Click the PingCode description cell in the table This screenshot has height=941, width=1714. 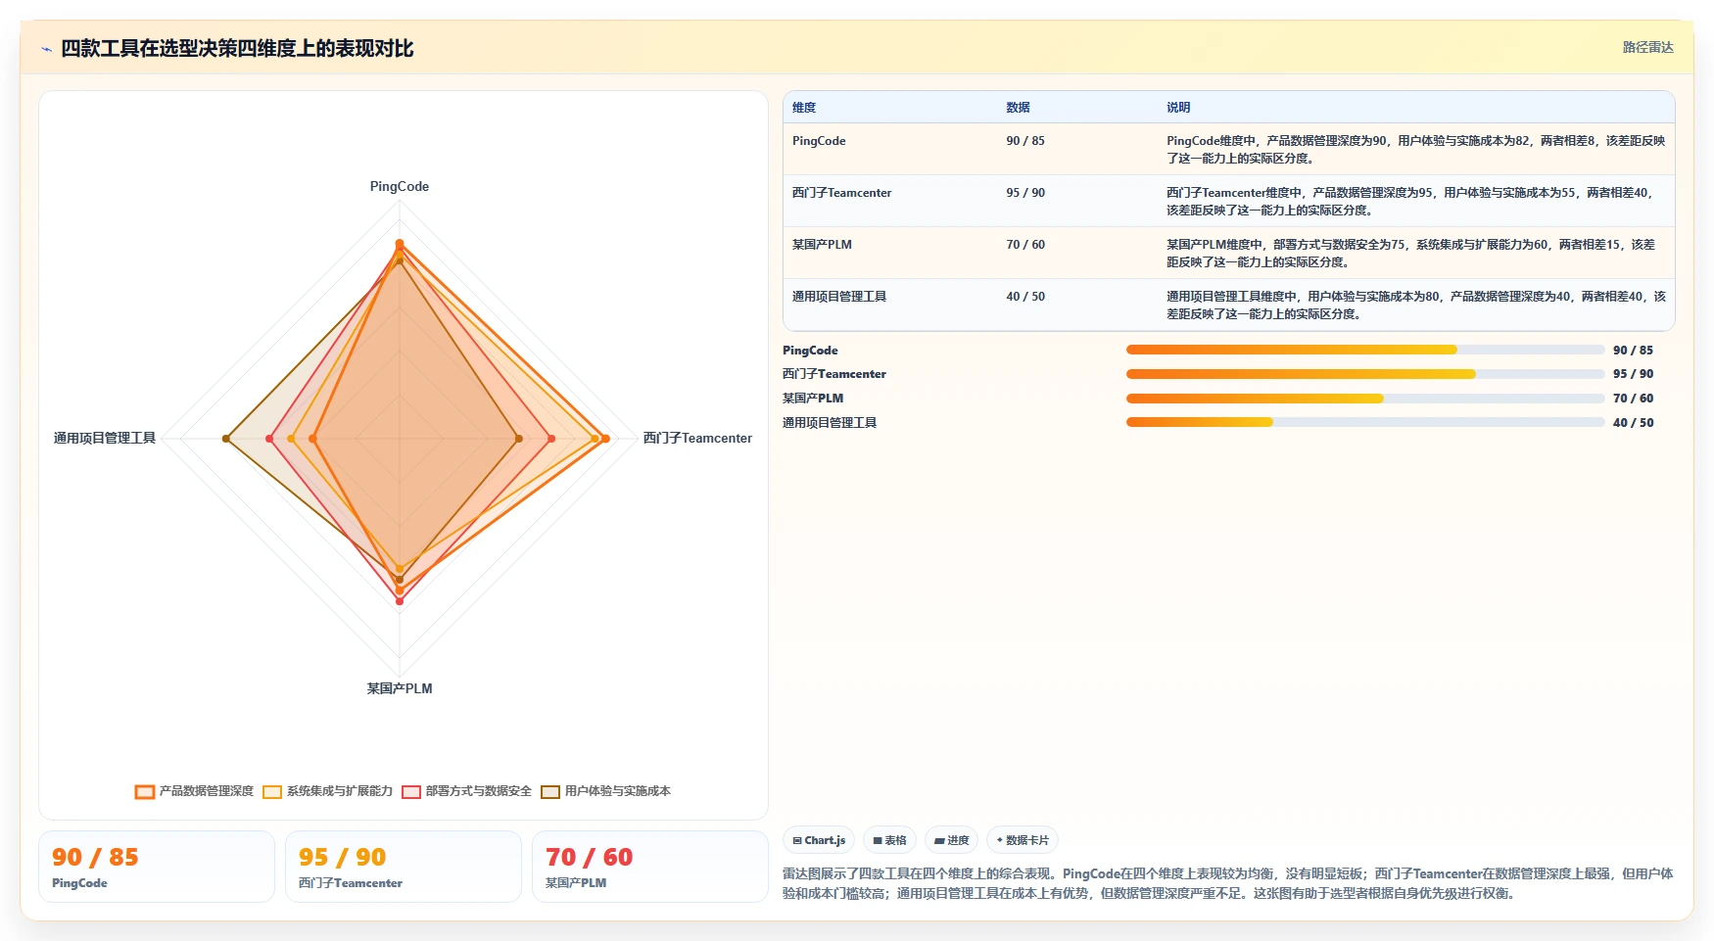tap(1416, 149)
